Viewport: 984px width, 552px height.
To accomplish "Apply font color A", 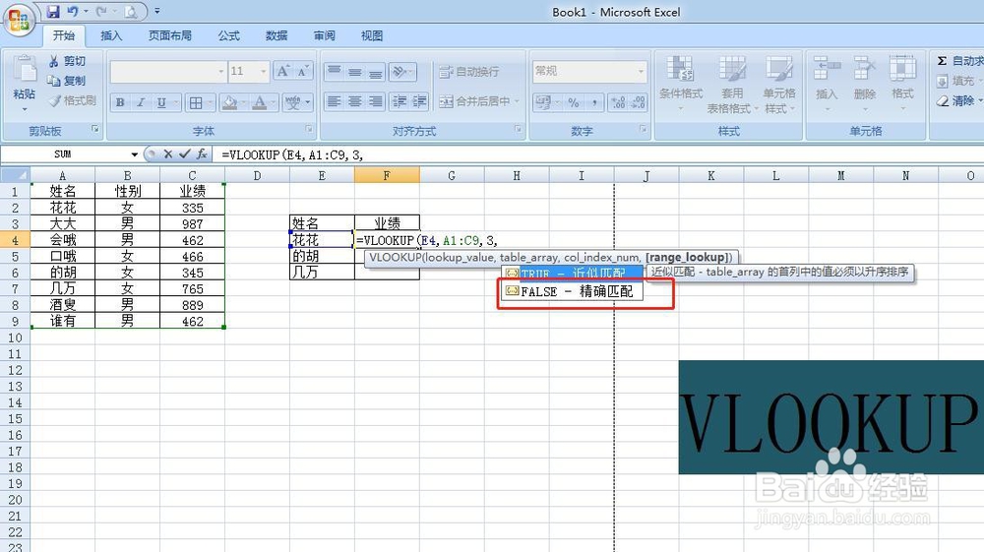I will [x=259, y=102].
